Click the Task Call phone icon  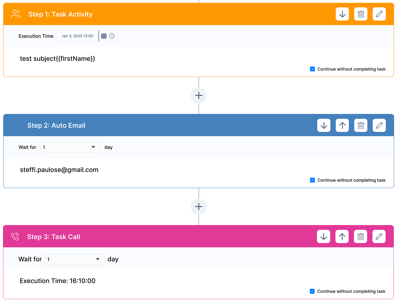coord(15,236)
